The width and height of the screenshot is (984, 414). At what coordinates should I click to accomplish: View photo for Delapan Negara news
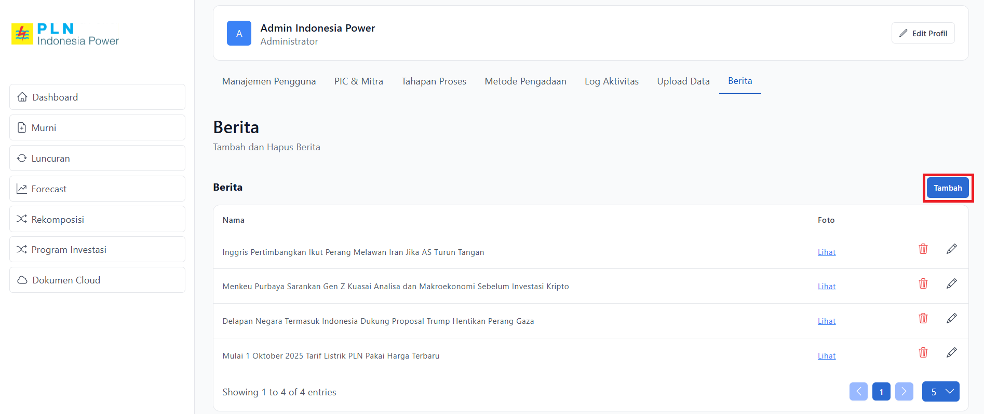826,321
